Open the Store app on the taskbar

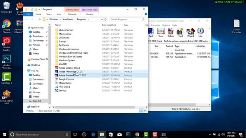[x=111, y=135]
